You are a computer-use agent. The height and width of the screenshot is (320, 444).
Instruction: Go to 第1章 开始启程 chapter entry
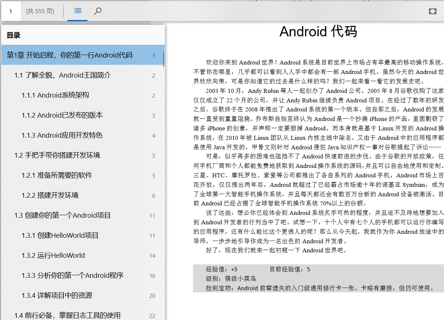[83, 55]
